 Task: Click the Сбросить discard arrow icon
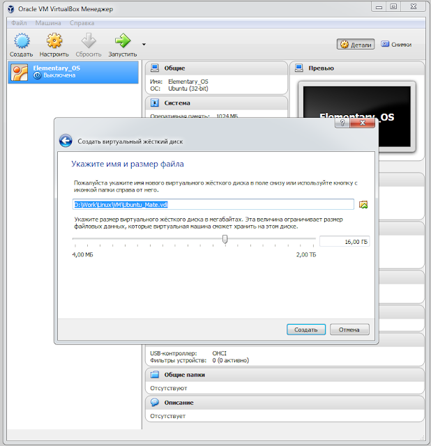click(x=89, y=41)
